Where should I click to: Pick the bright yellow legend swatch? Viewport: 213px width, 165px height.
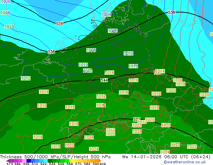click(x=71, y=161)
